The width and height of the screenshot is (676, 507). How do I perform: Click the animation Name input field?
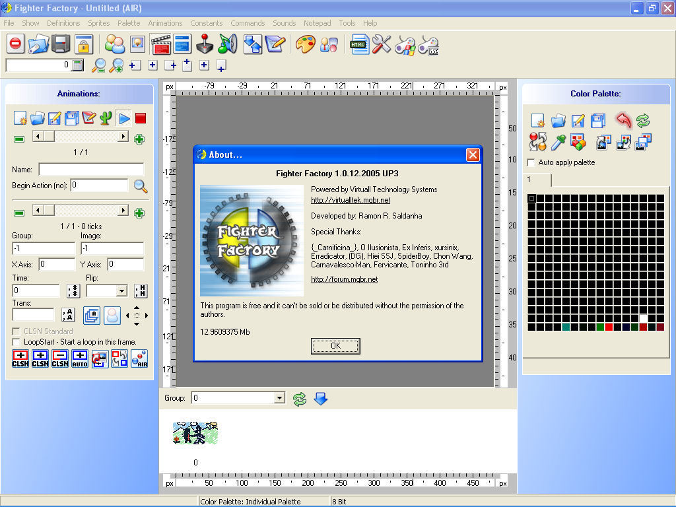[91, 169]
